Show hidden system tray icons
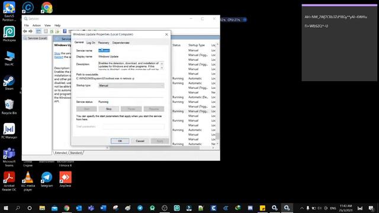Image resolution: width=379 pixels, height=213 pixels. point(301,208)
